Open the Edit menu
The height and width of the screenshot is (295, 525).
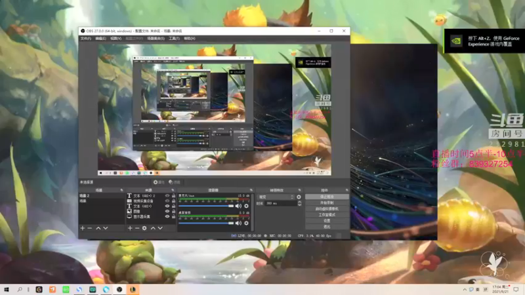click(x=100, y=39)
